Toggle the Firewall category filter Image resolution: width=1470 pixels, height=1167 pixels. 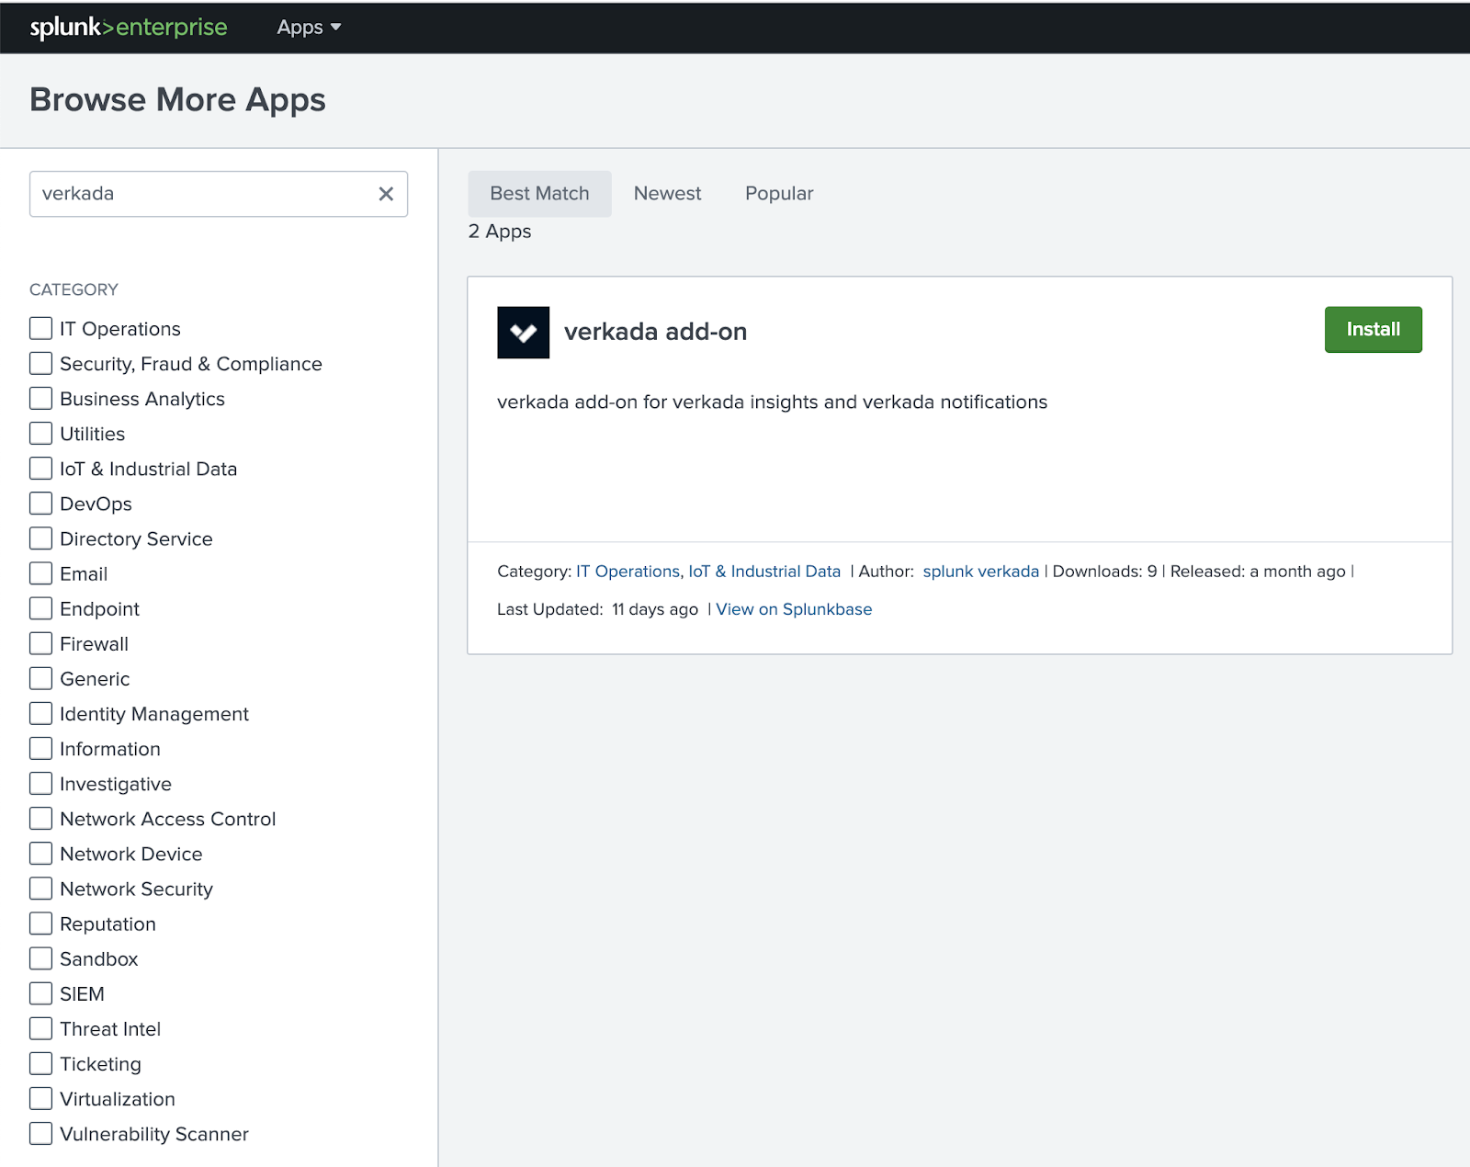click(x=40, y=644)
